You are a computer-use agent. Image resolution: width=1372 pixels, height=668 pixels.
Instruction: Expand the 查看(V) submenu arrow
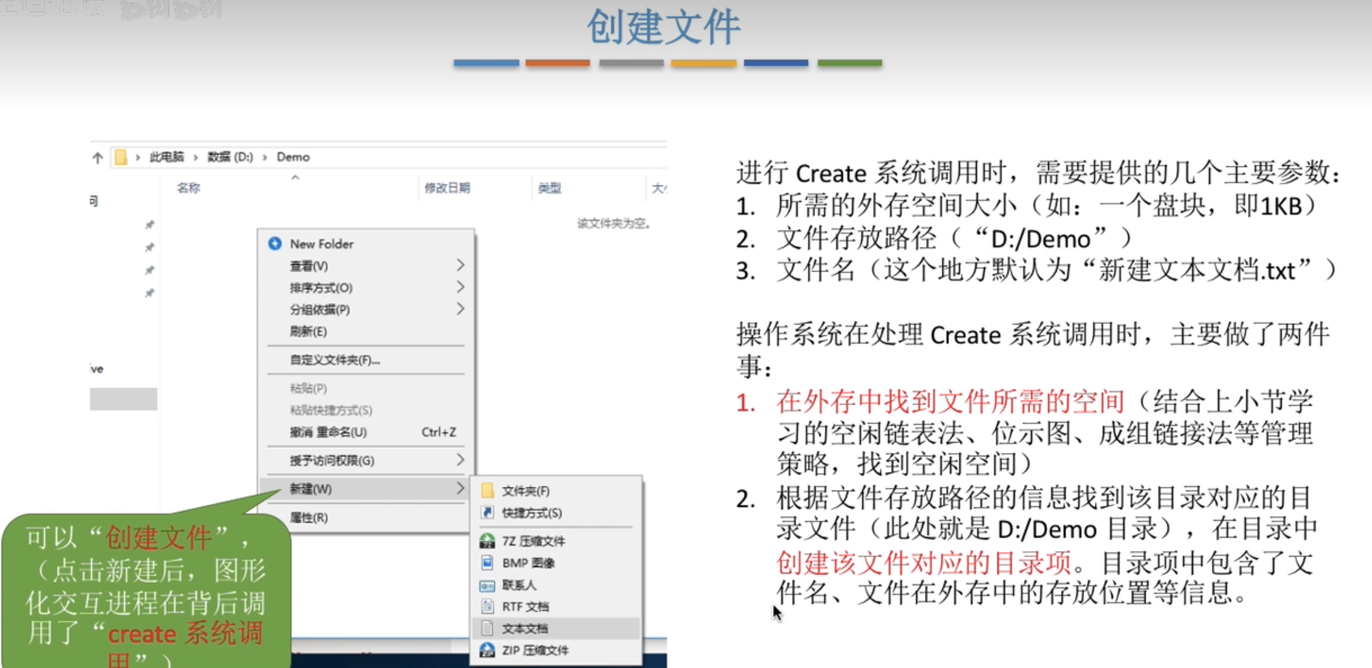click(x=460, y=266)
